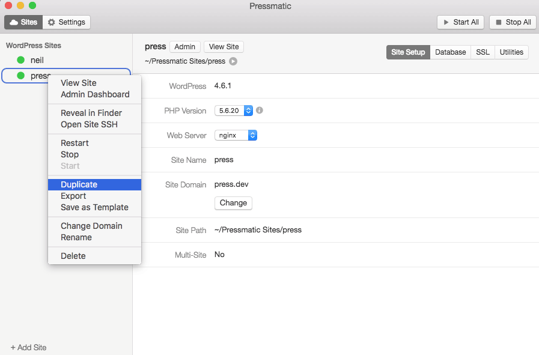Image resolution: width=539 pixels, height=355 pixels.
Task: Open the PHP Version dropdown
Action: [234, 111]
